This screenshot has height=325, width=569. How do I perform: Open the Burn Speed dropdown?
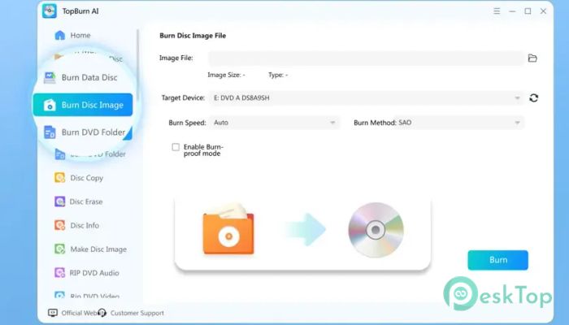[x=274, y=123]
